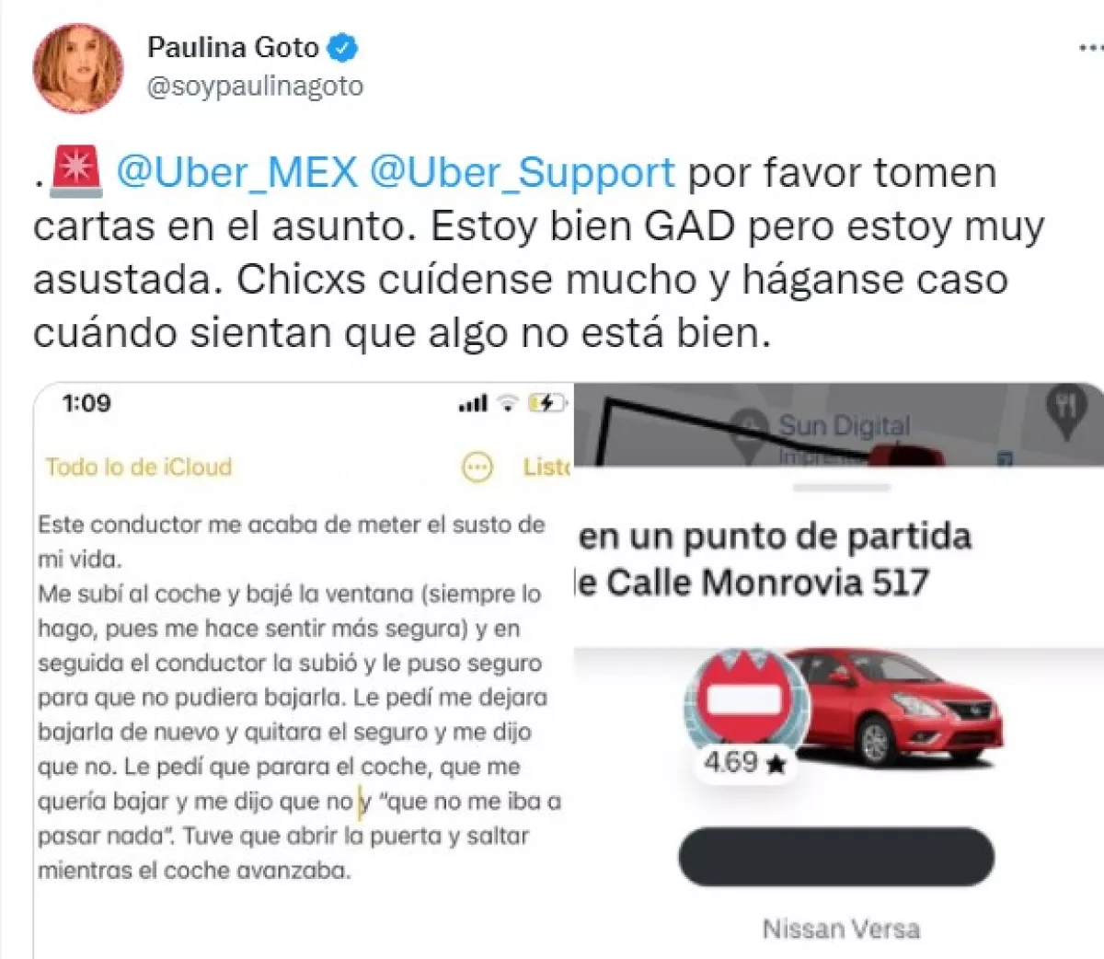Viewport: 1104px width, 959px height.
Task: Tap the blacked-out license plate bar
Action: coord(836,857)
